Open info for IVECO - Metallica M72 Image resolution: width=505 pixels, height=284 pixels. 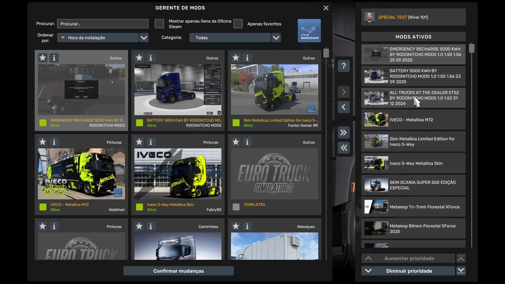coord(54,142)
